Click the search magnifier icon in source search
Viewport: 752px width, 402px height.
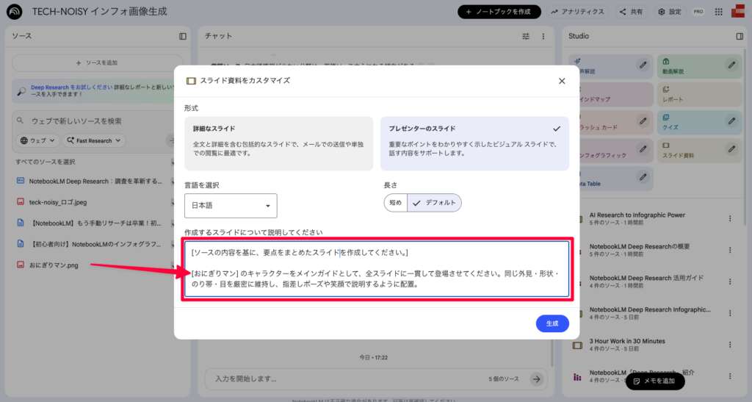pyautogui.click(x=20, y=121)
